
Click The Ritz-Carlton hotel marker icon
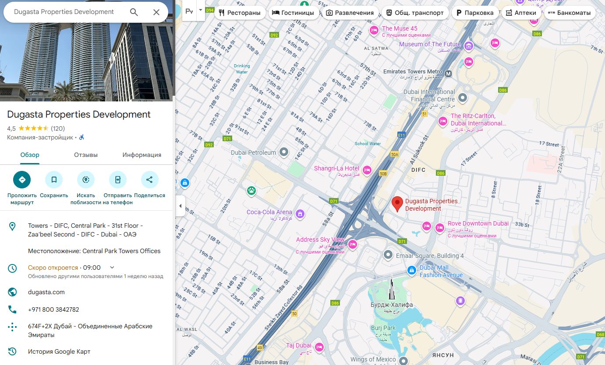pos(443,121)
